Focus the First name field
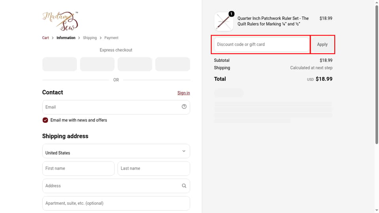Screen dimensions: 379x213 pyautogui.click(x=78, y=168)
